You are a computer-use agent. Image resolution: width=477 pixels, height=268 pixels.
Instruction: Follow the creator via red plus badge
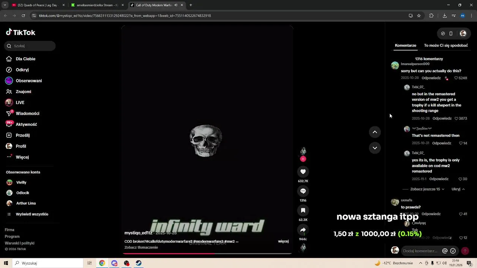(x=303, y=159)
